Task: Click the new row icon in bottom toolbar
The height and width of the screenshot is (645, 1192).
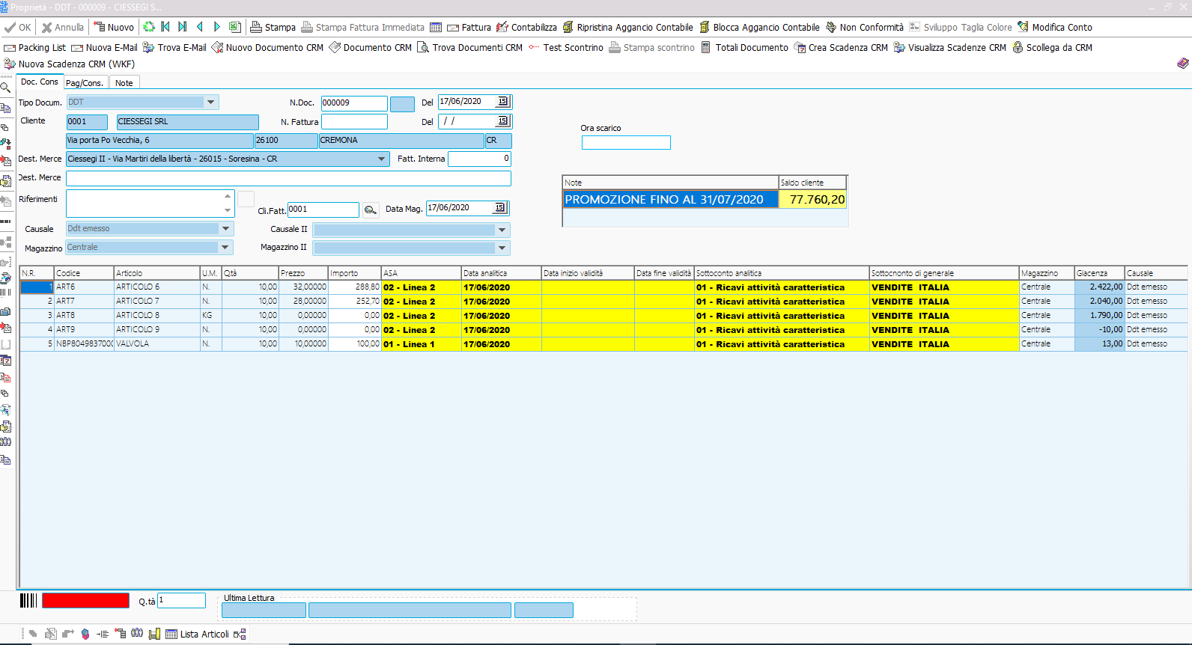Action: pyautogui.click(x=120, y=633)
